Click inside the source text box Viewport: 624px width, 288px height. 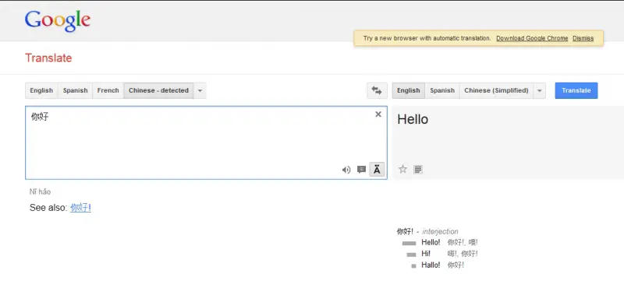click(206, 142)
